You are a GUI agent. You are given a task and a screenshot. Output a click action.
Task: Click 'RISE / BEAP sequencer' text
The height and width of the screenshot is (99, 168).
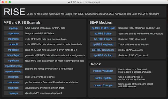coord(131,50)
